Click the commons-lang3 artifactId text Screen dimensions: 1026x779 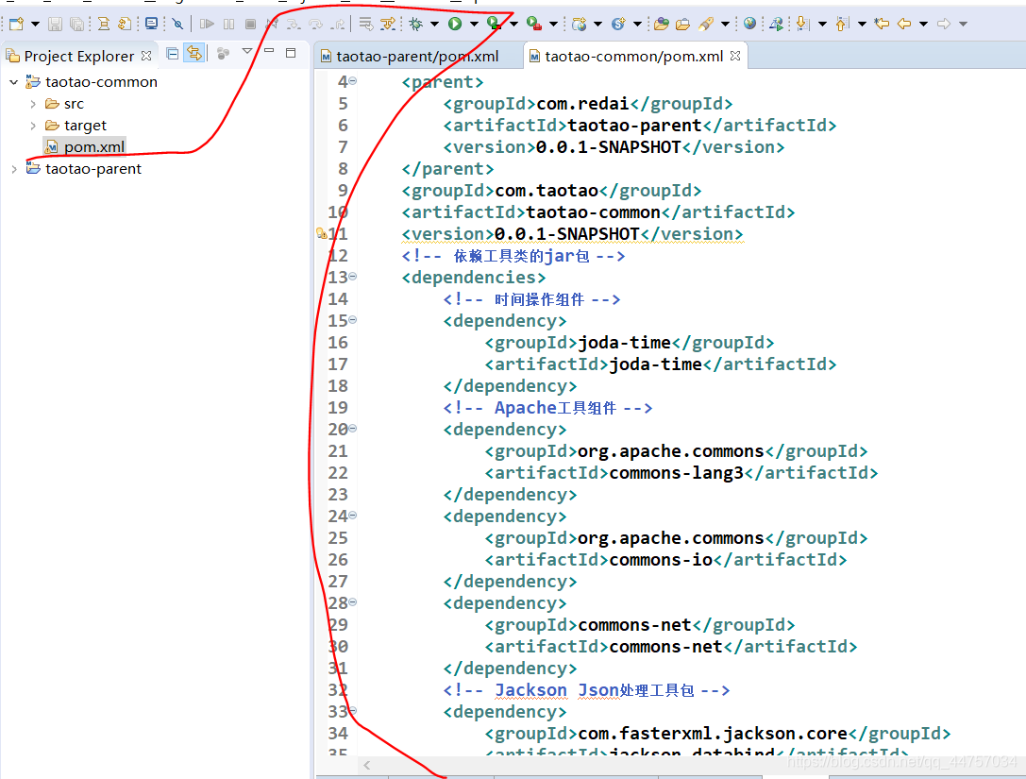[676, 473]
